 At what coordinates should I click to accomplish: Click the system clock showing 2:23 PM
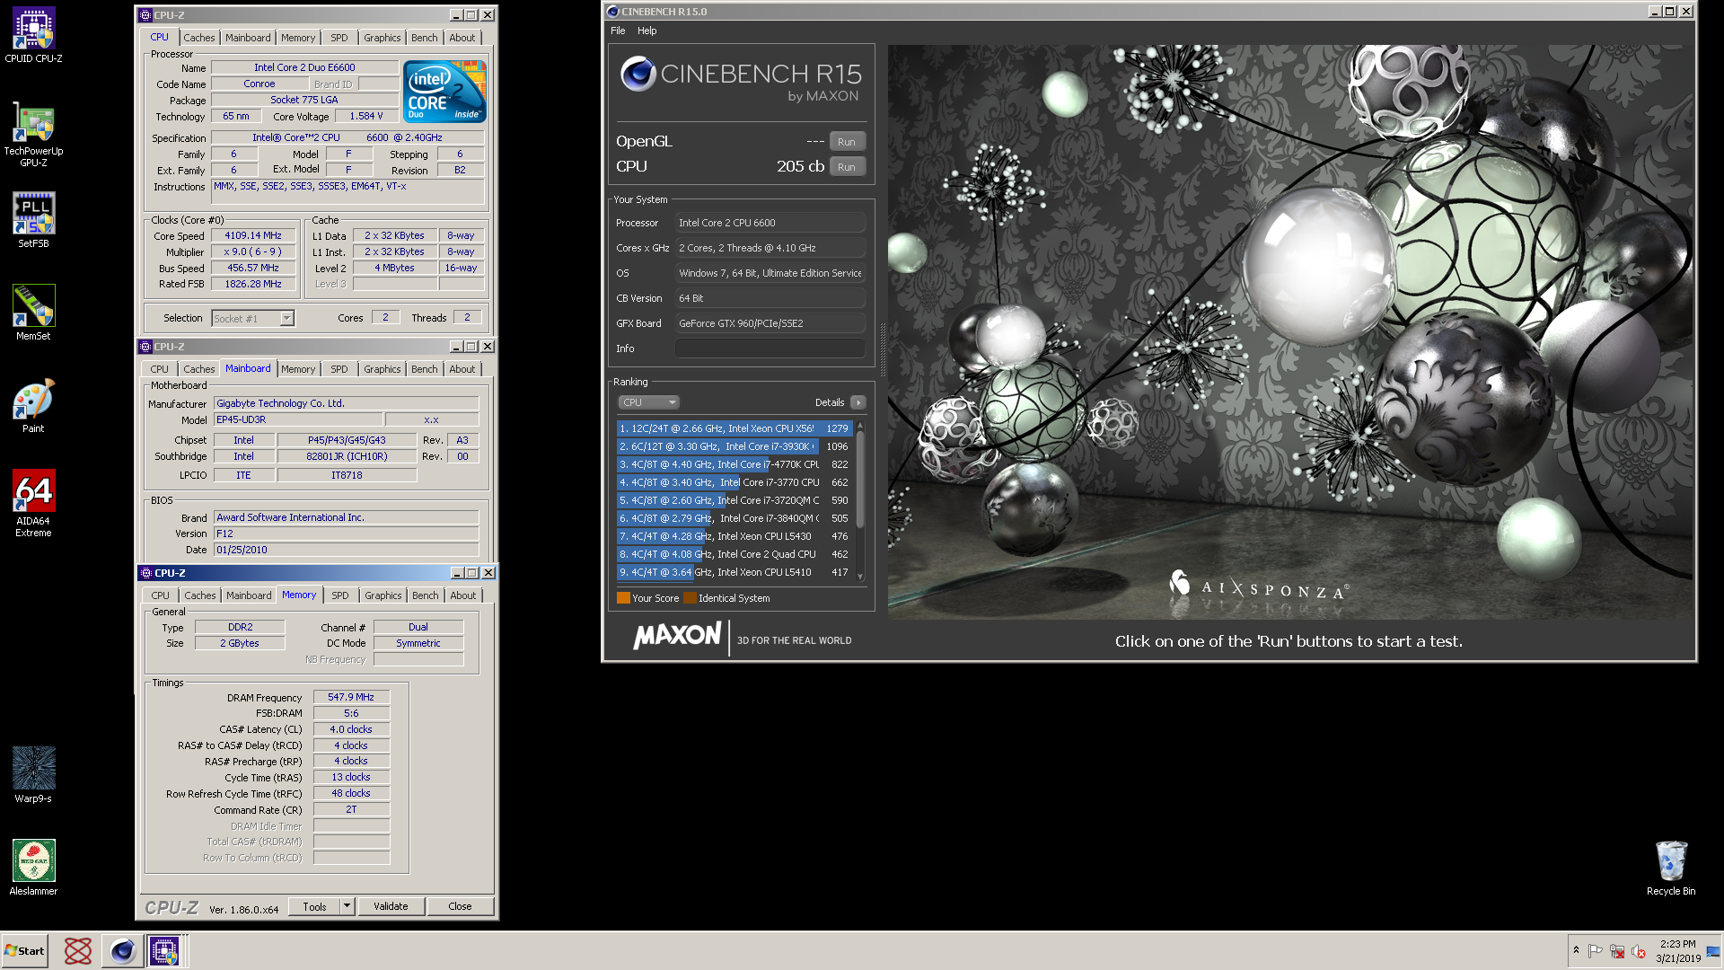pos(1678,951)
